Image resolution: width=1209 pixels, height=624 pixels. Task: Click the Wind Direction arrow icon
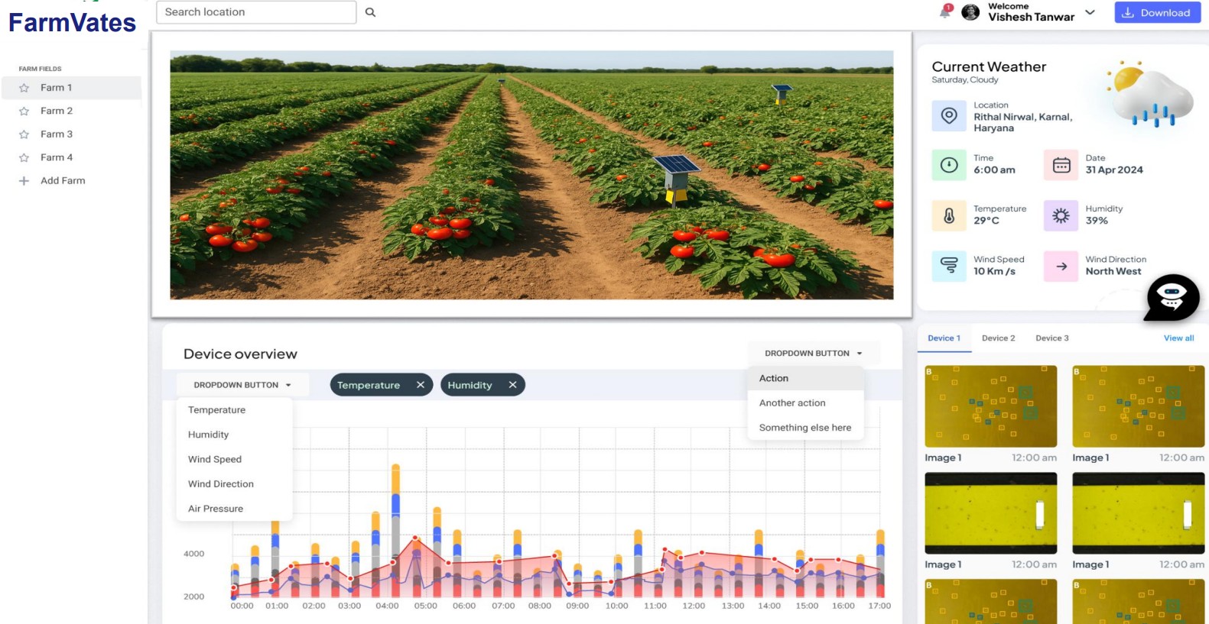pos(1061,266)
